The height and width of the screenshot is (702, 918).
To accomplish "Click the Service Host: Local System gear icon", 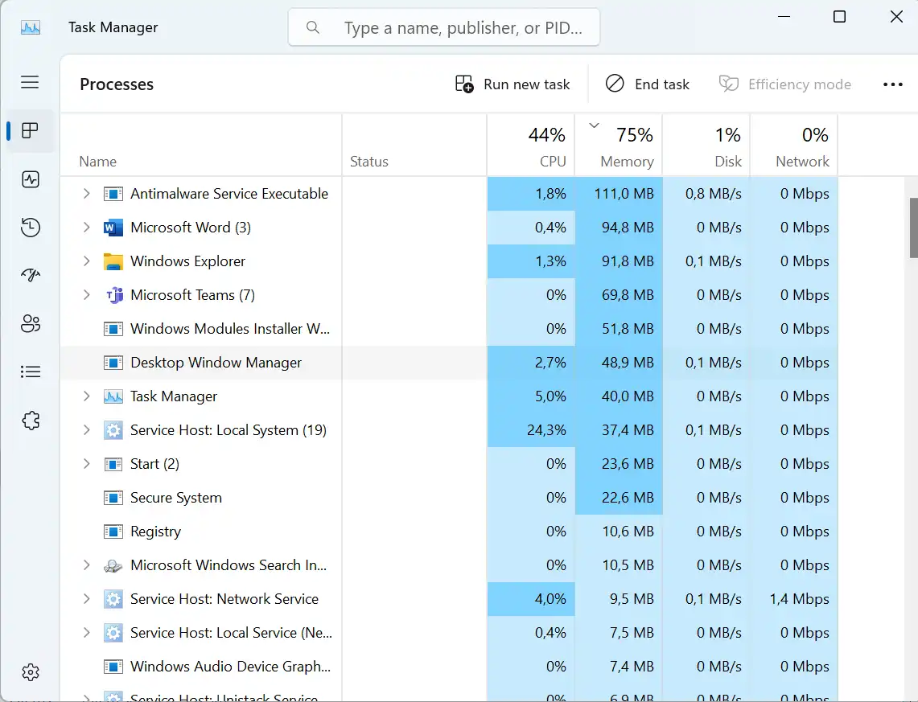I will click(x=113, y=430).
